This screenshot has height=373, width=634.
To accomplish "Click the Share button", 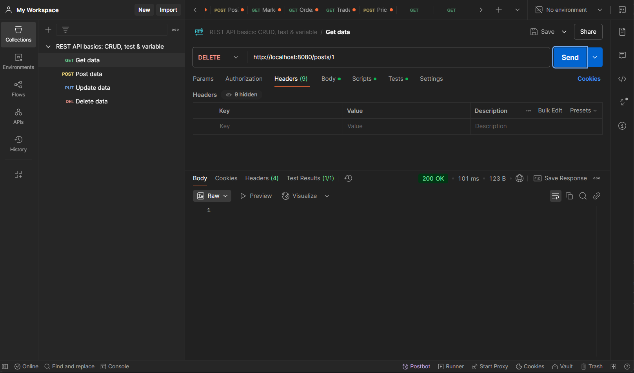I will tap(588, 32).
